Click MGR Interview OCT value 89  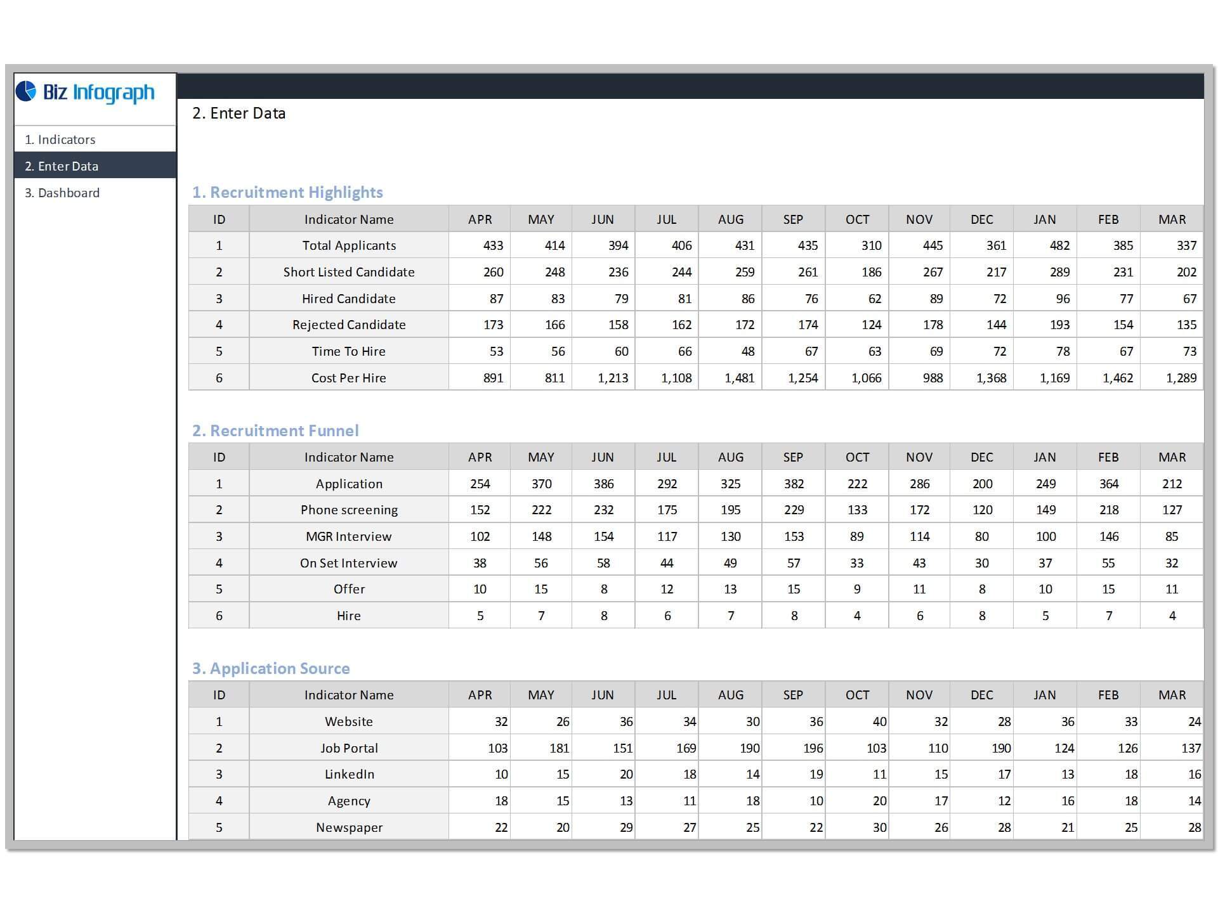857,536
